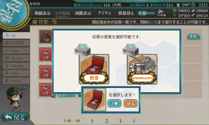Show Monthly quests tab
Image resolution: width=209 pixels, height=125 pixels.
click(16, 66)
